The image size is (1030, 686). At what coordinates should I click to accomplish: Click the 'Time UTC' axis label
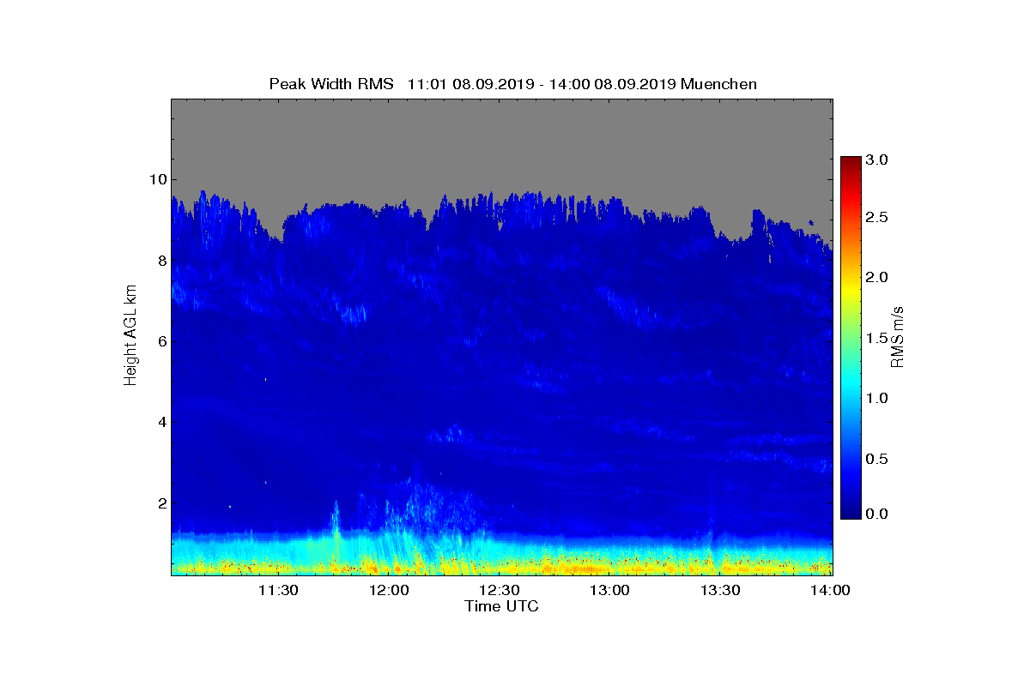[502, 606]
